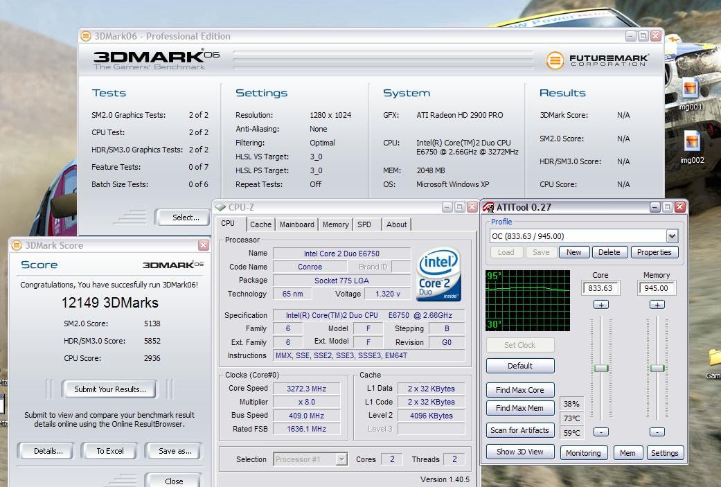721x487 pixels.
Task: Click Delete profile button in ATITool
Action: click(609, 252)
